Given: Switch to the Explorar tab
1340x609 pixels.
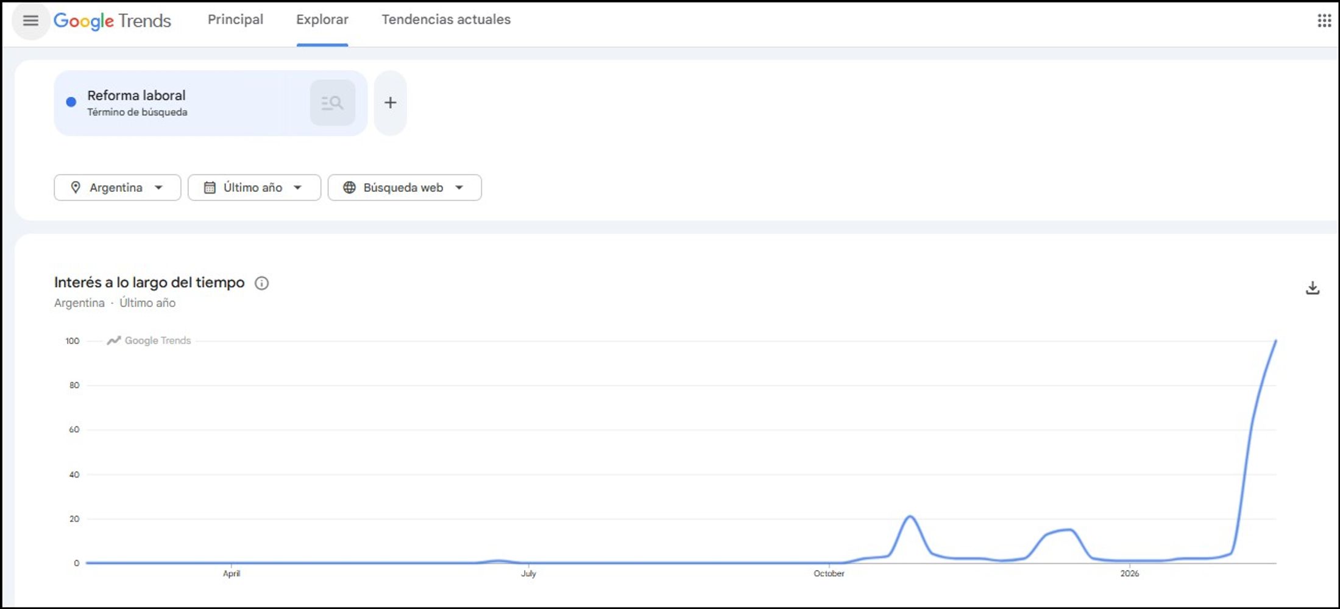Looking at the screenshot, I should pyautogui.click(x=322, y=19).
